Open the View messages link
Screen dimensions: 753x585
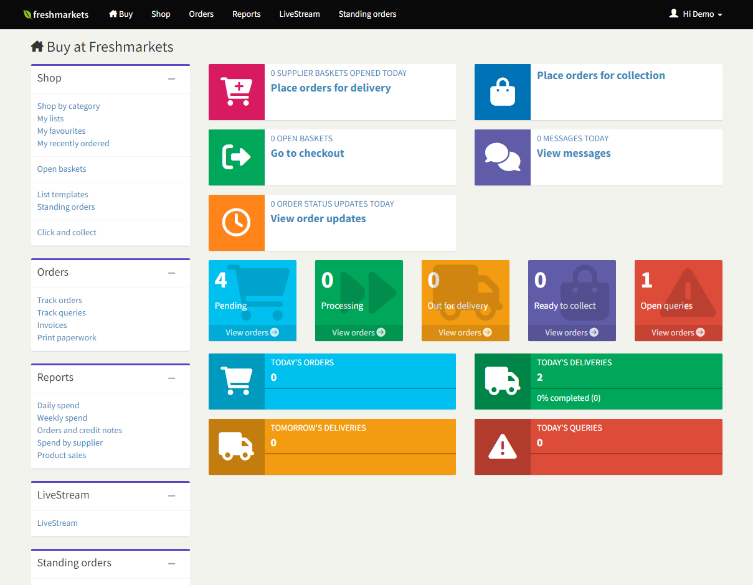pos(574,153)
